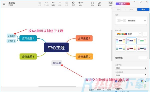Open the 全局字体 global font dropdown
The height and width of the screenshot is (92, 150).
click(131, 68)
